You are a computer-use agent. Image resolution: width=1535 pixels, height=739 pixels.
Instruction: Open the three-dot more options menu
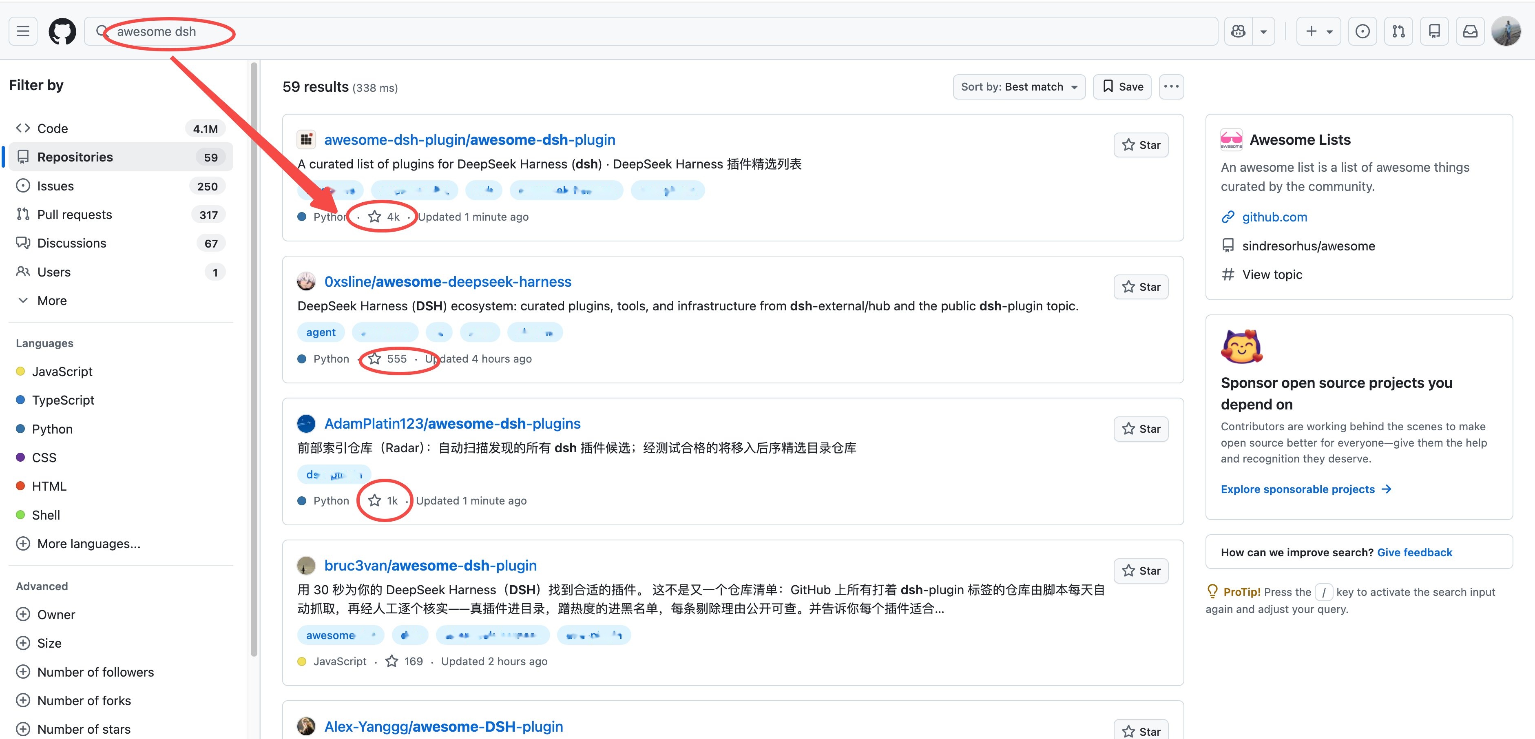click(x=1171, y=86)
